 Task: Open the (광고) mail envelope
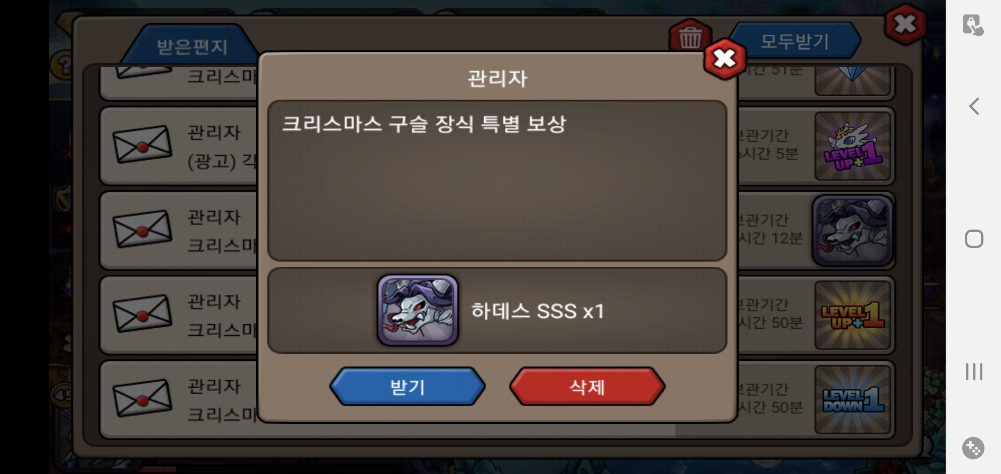[x=142, y=144]
